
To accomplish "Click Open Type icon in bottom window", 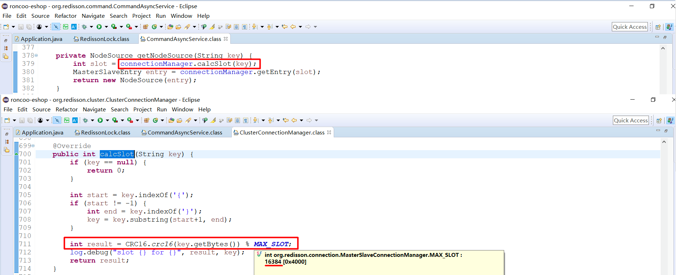I will click(x=171, y=120).
